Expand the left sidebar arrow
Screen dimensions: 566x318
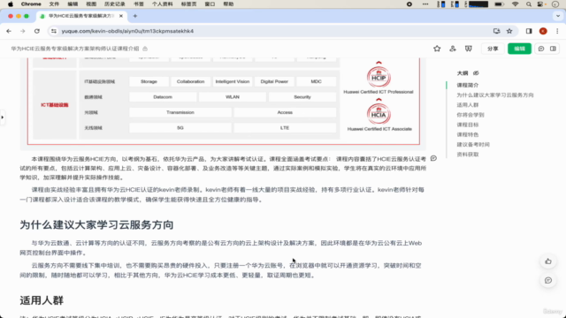coord(3,117)
